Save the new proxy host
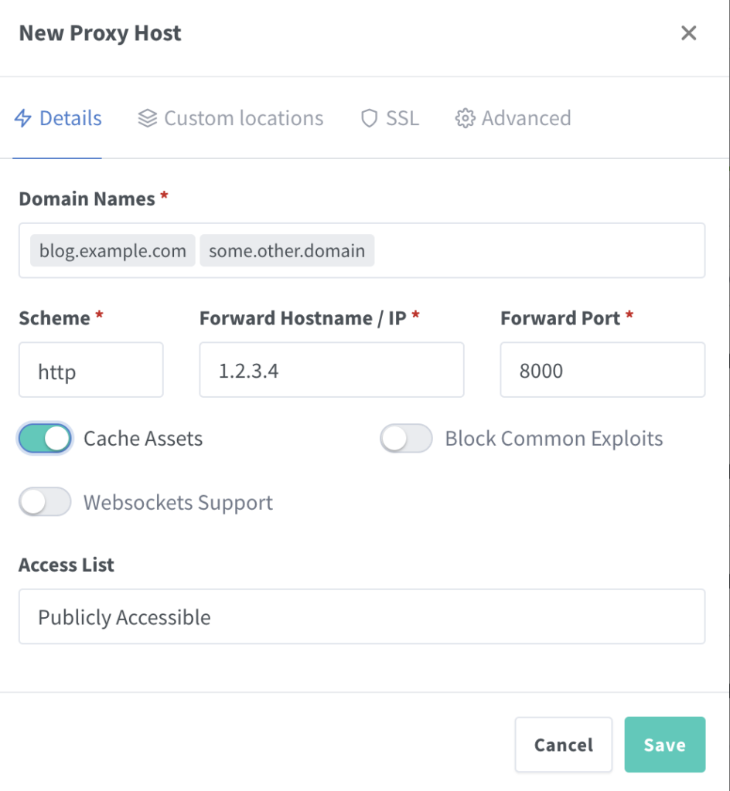Image resolution: width=730 pixels, height=791 pixels. 664,745
